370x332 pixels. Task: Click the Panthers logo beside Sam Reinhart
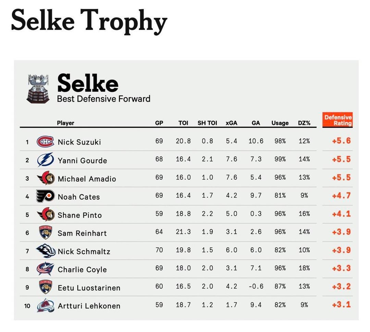(45, 233)
